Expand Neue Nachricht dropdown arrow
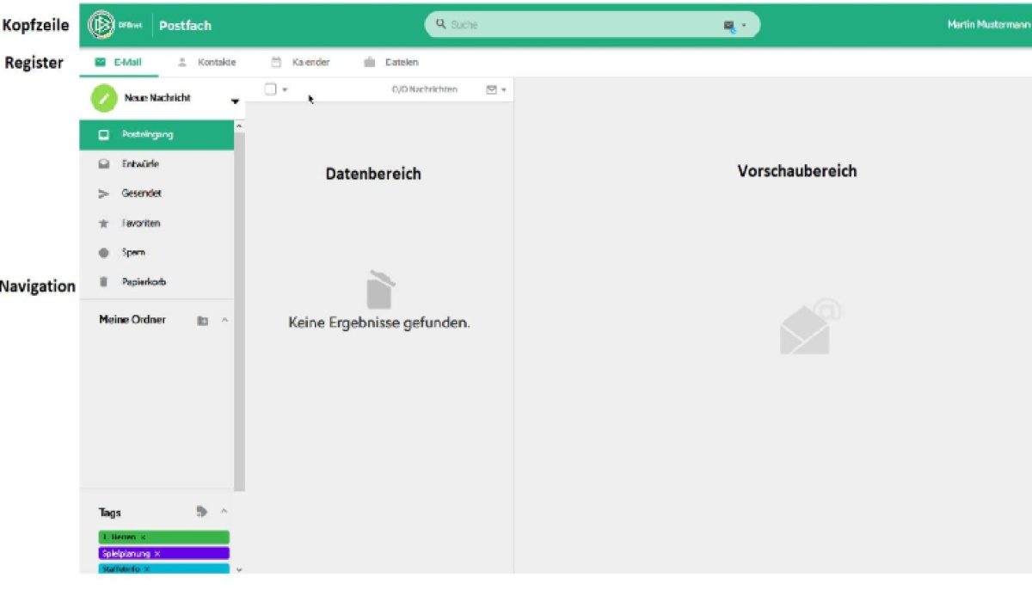1032x590 pixels. 235,101
